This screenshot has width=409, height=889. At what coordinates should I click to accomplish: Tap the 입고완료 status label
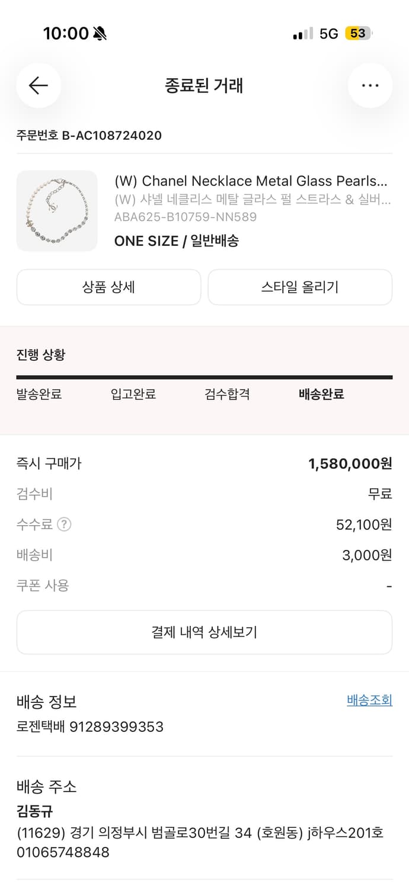click(x=133, y=394)
